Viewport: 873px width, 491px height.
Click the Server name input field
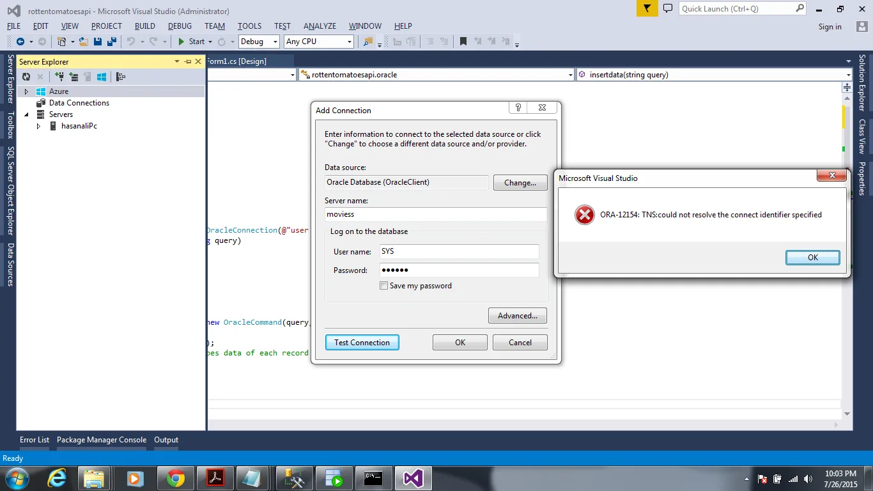tap(436, 214)
